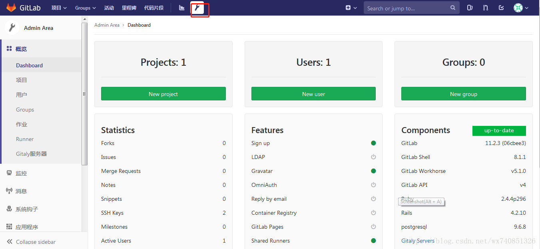Open the 里程碑 menu item
Image resolution: width=540 pixels, height=249 pixels.
tap(129, 8)
